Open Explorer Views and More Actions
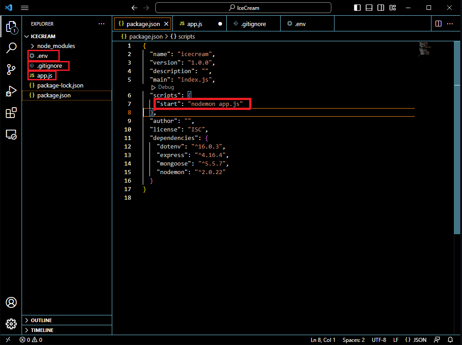 click(101, 24)
